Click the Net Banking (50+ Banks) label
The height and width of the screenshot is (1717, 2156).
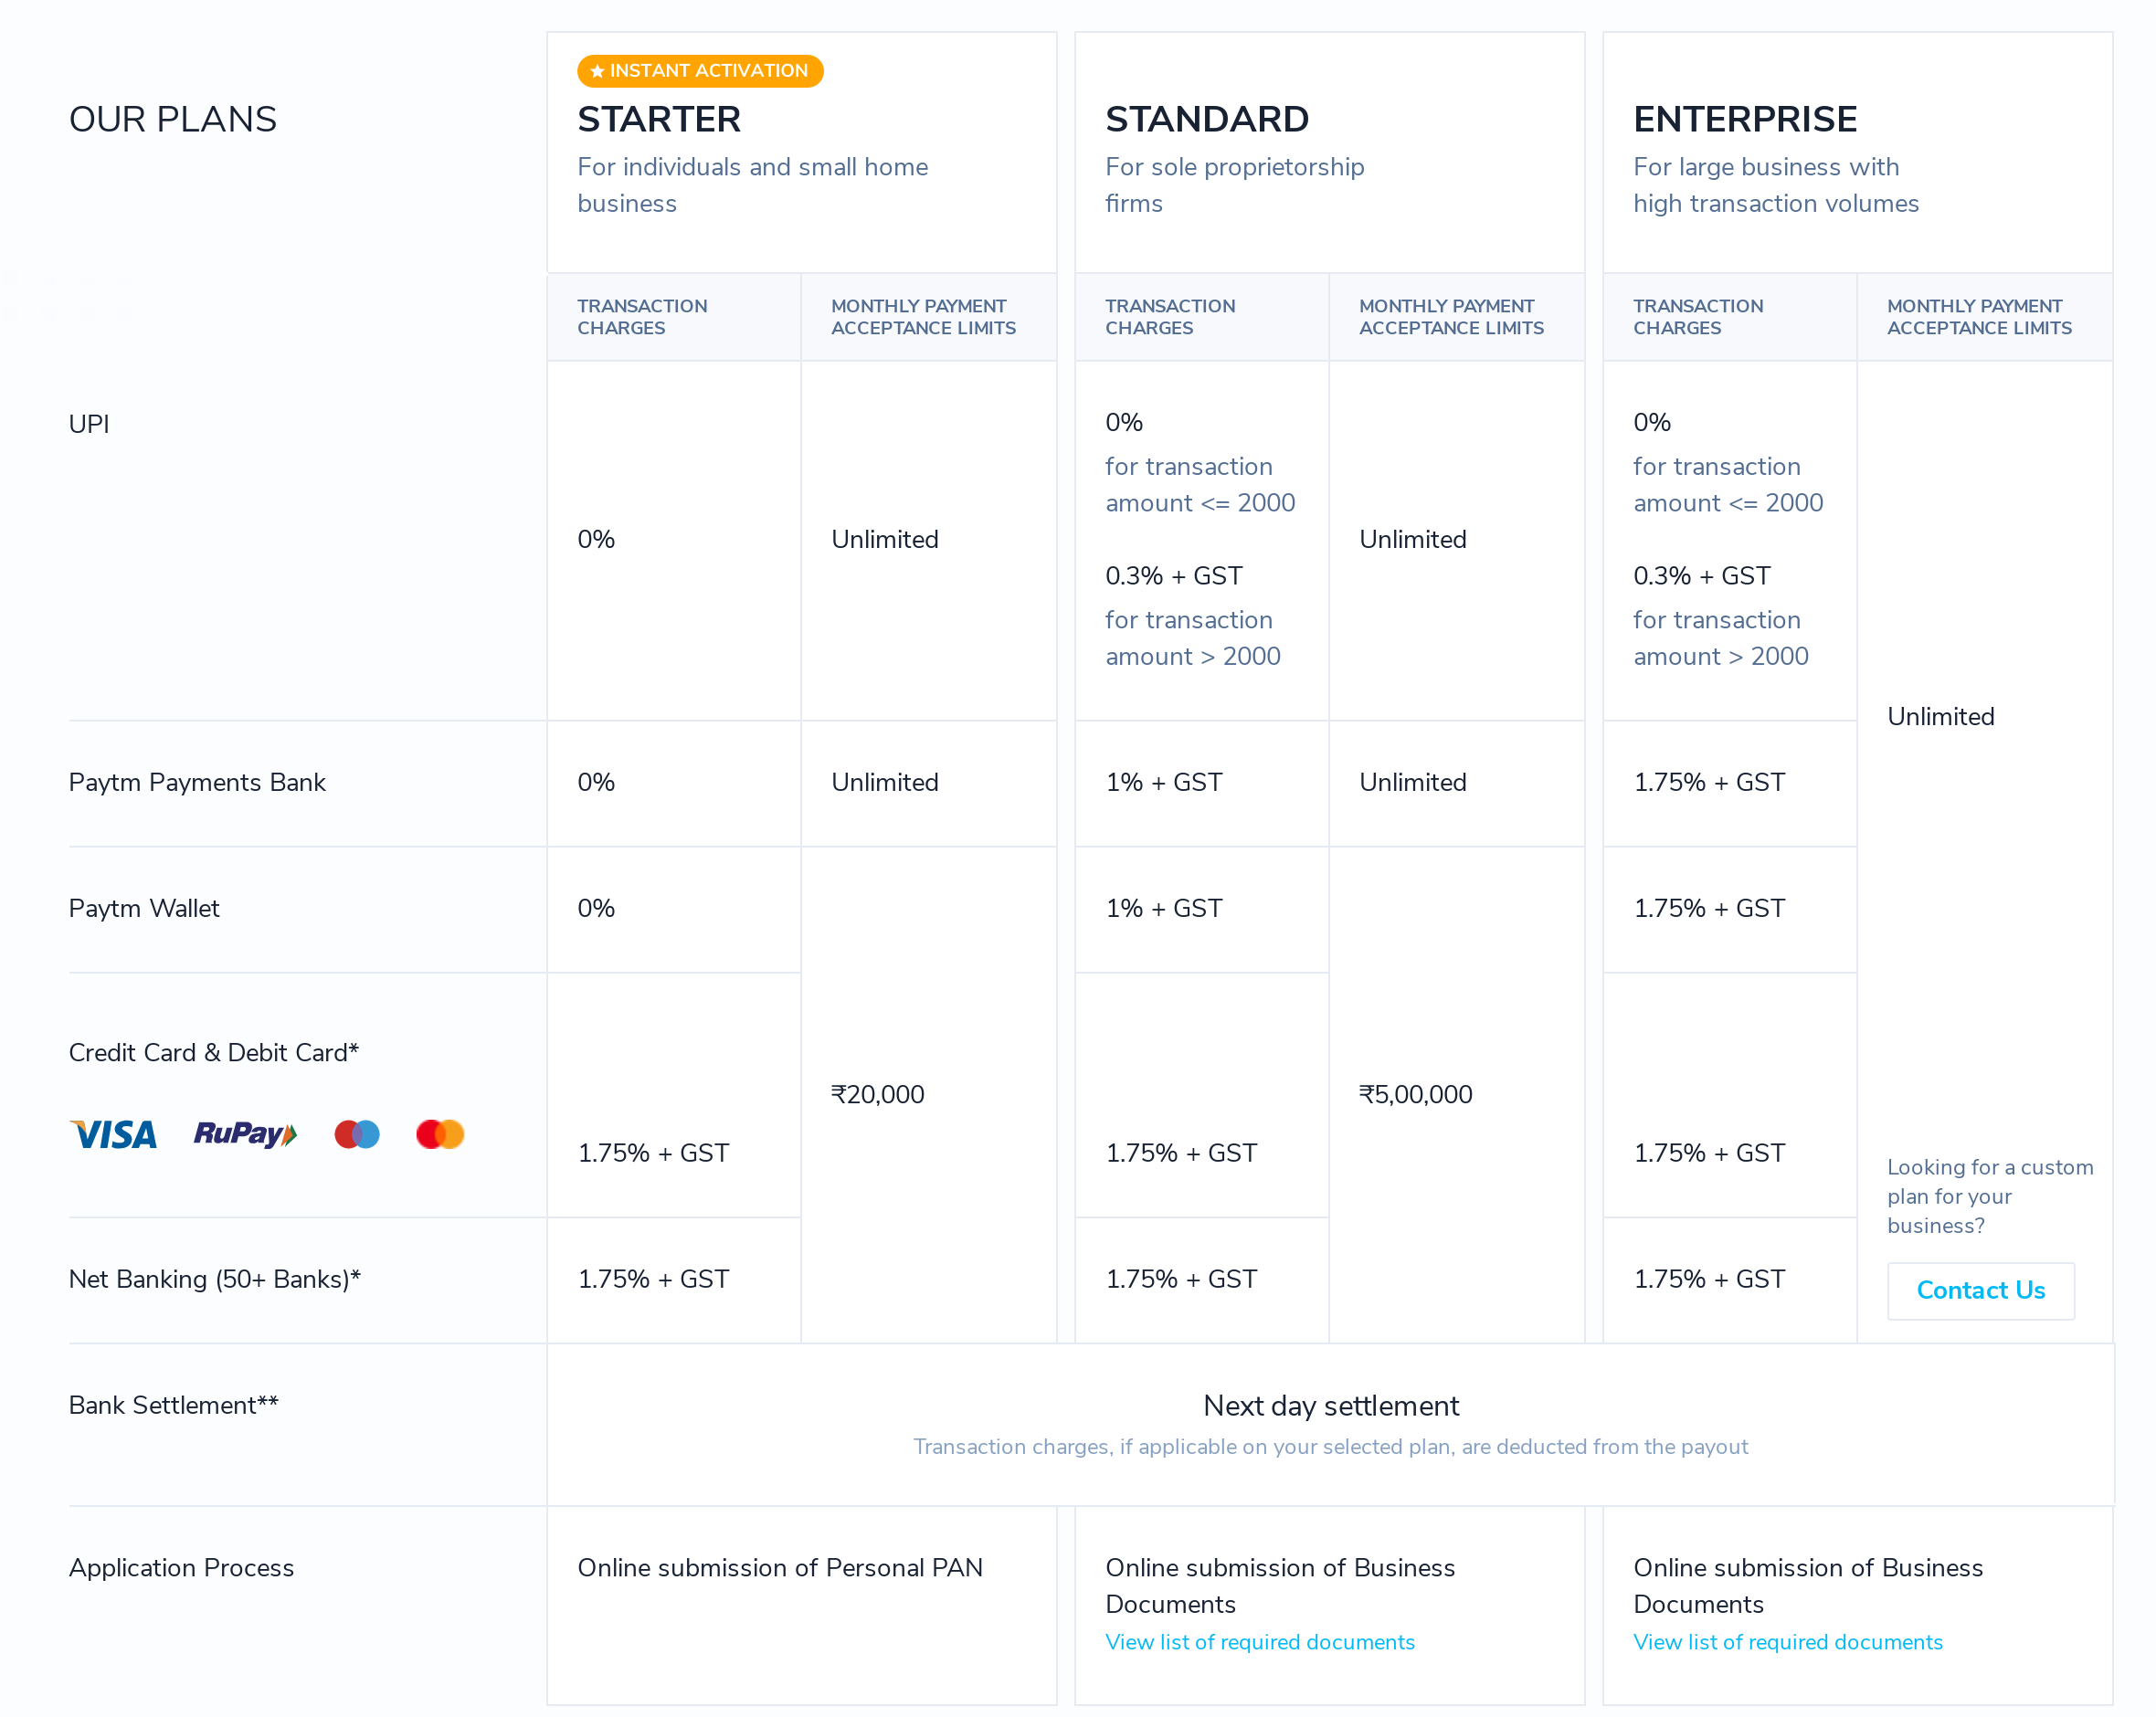214,1278
